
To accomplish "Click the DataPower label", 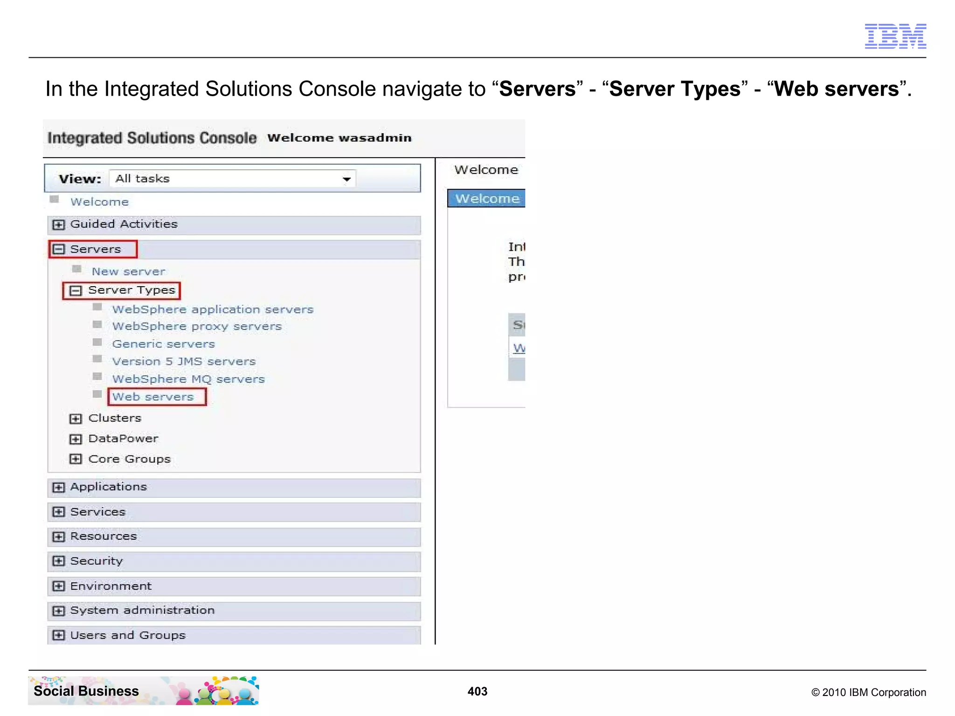I will pos(124,439).
